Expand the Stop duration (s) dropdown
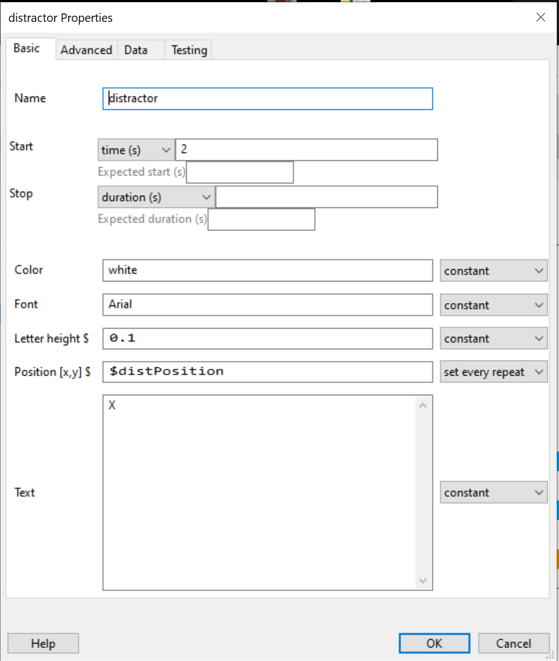This screenshot has width=559, height=661. tap(156, 197)
